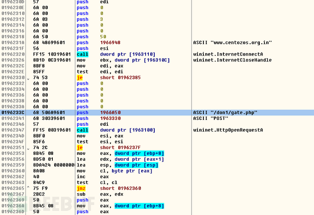This screenshot has width=314, height=215.
Task: Click the ASCII "POST" comment
Action: [x=210, y=118]
